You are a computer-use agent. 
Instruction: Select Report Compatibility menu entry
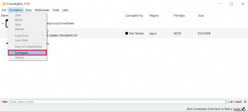27,46
